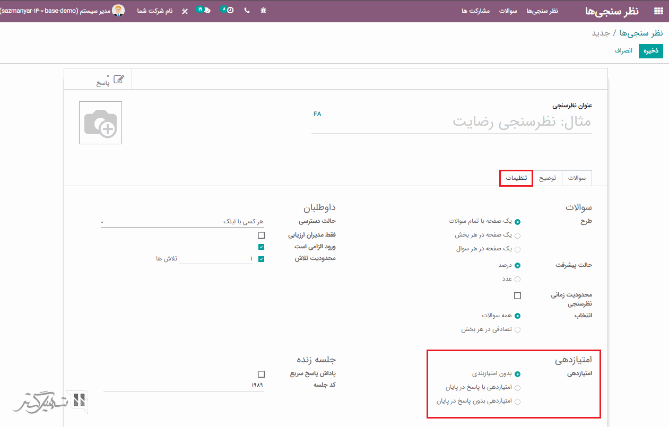Open the phone call icon

point(247,11)
